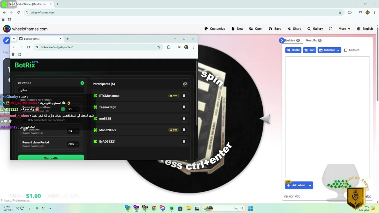Enter fullscreen mode on wheelofnames

click(x=331, y=29)
